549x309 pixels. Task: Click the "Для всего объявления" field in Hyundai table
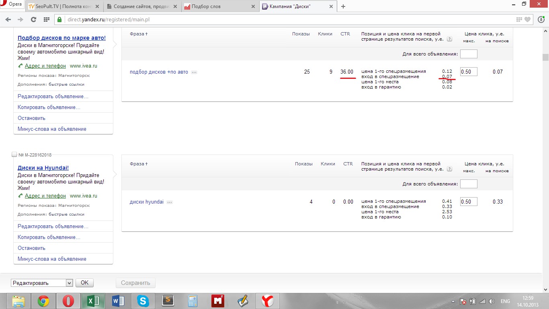pyautogui.click(x=469, y=184)
